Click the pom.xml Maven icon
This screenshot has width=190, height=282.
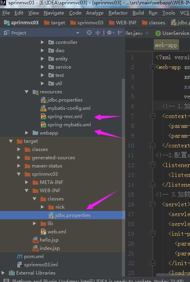(x=20, y=257)
